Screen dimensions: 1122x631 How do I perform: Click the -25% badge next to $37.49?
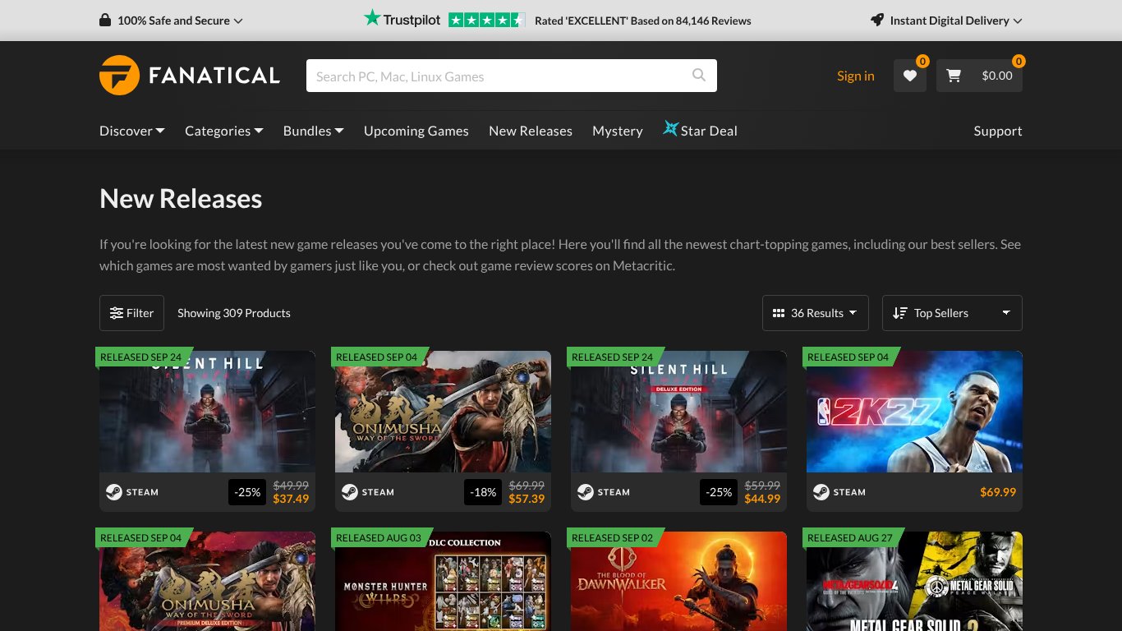pos(247,492)
